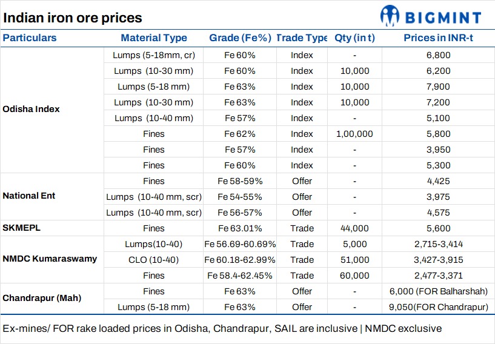Select the 1,00,000 quantity cell

[x=354, y=133]
